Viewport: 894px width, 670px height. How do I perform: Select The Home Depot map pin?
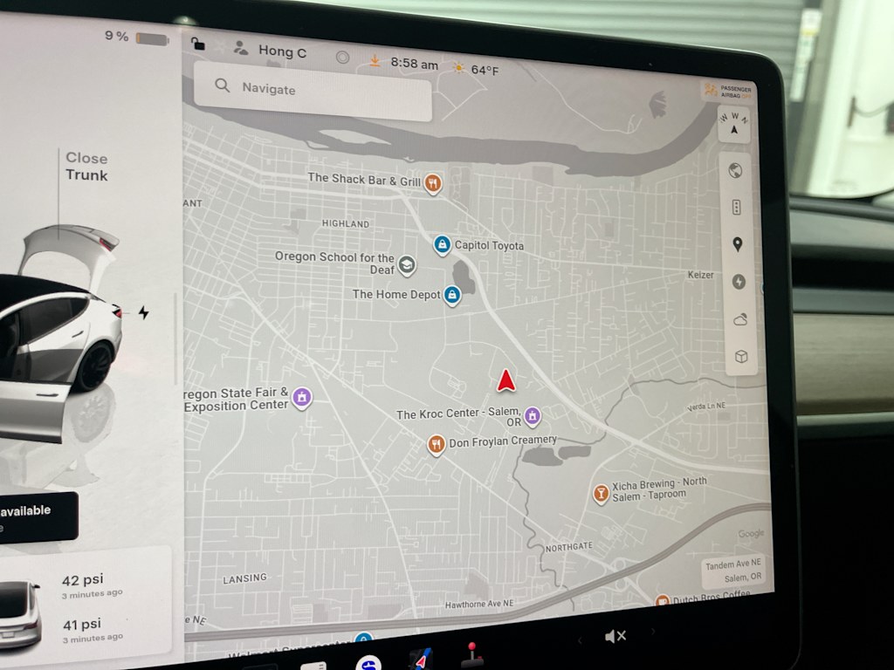click(x=452, y=295)
